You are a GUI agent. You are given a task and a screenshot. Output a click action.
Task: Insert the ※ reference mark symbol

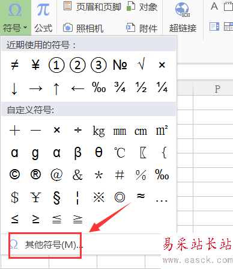point(98,197)
